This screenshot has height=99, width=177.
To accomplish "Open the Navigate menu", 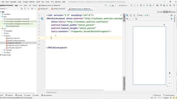I will [13, 2].
